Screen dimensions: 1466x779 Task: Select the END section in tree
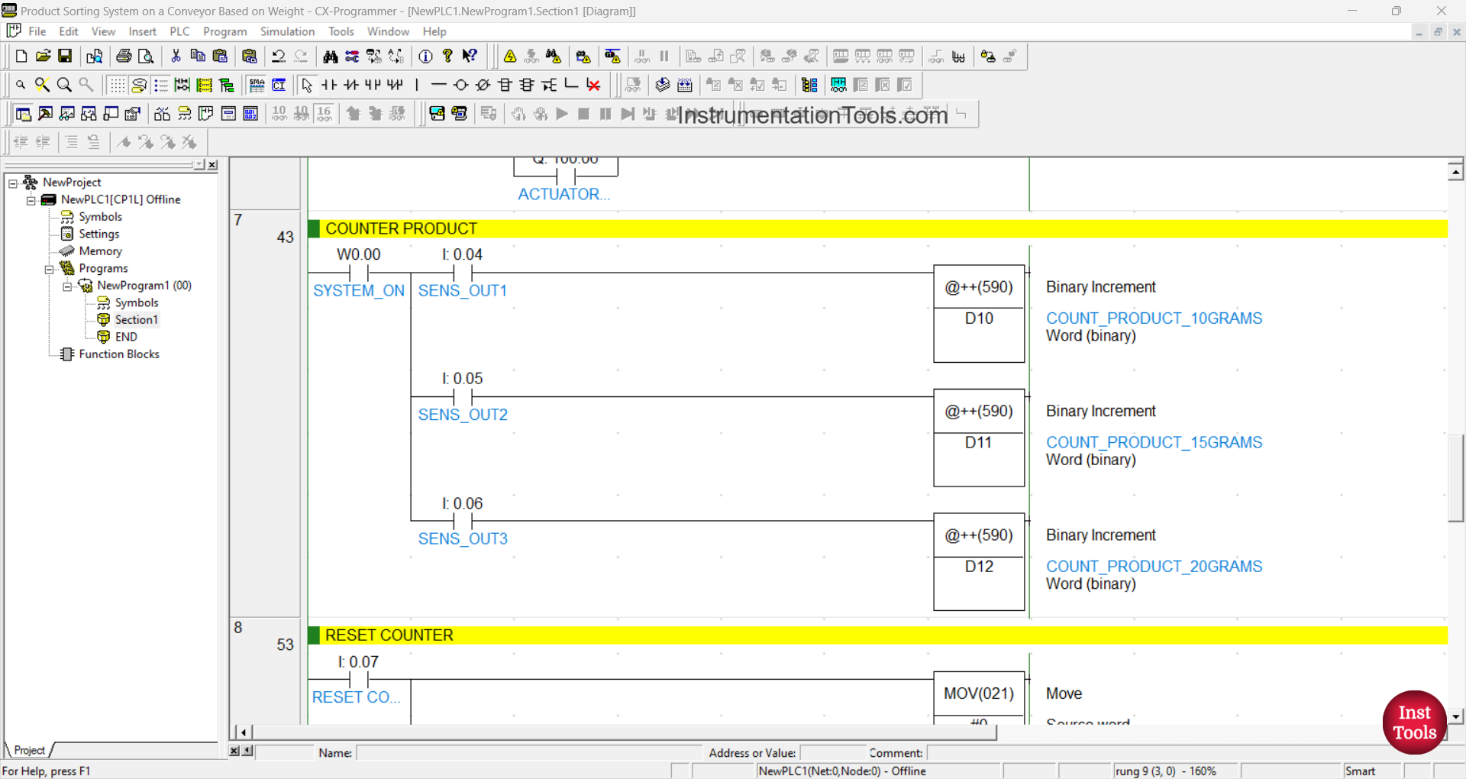[126, 337]
